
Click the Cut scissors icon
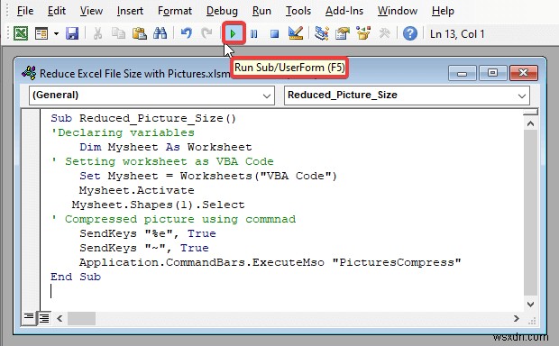(97, 34)
